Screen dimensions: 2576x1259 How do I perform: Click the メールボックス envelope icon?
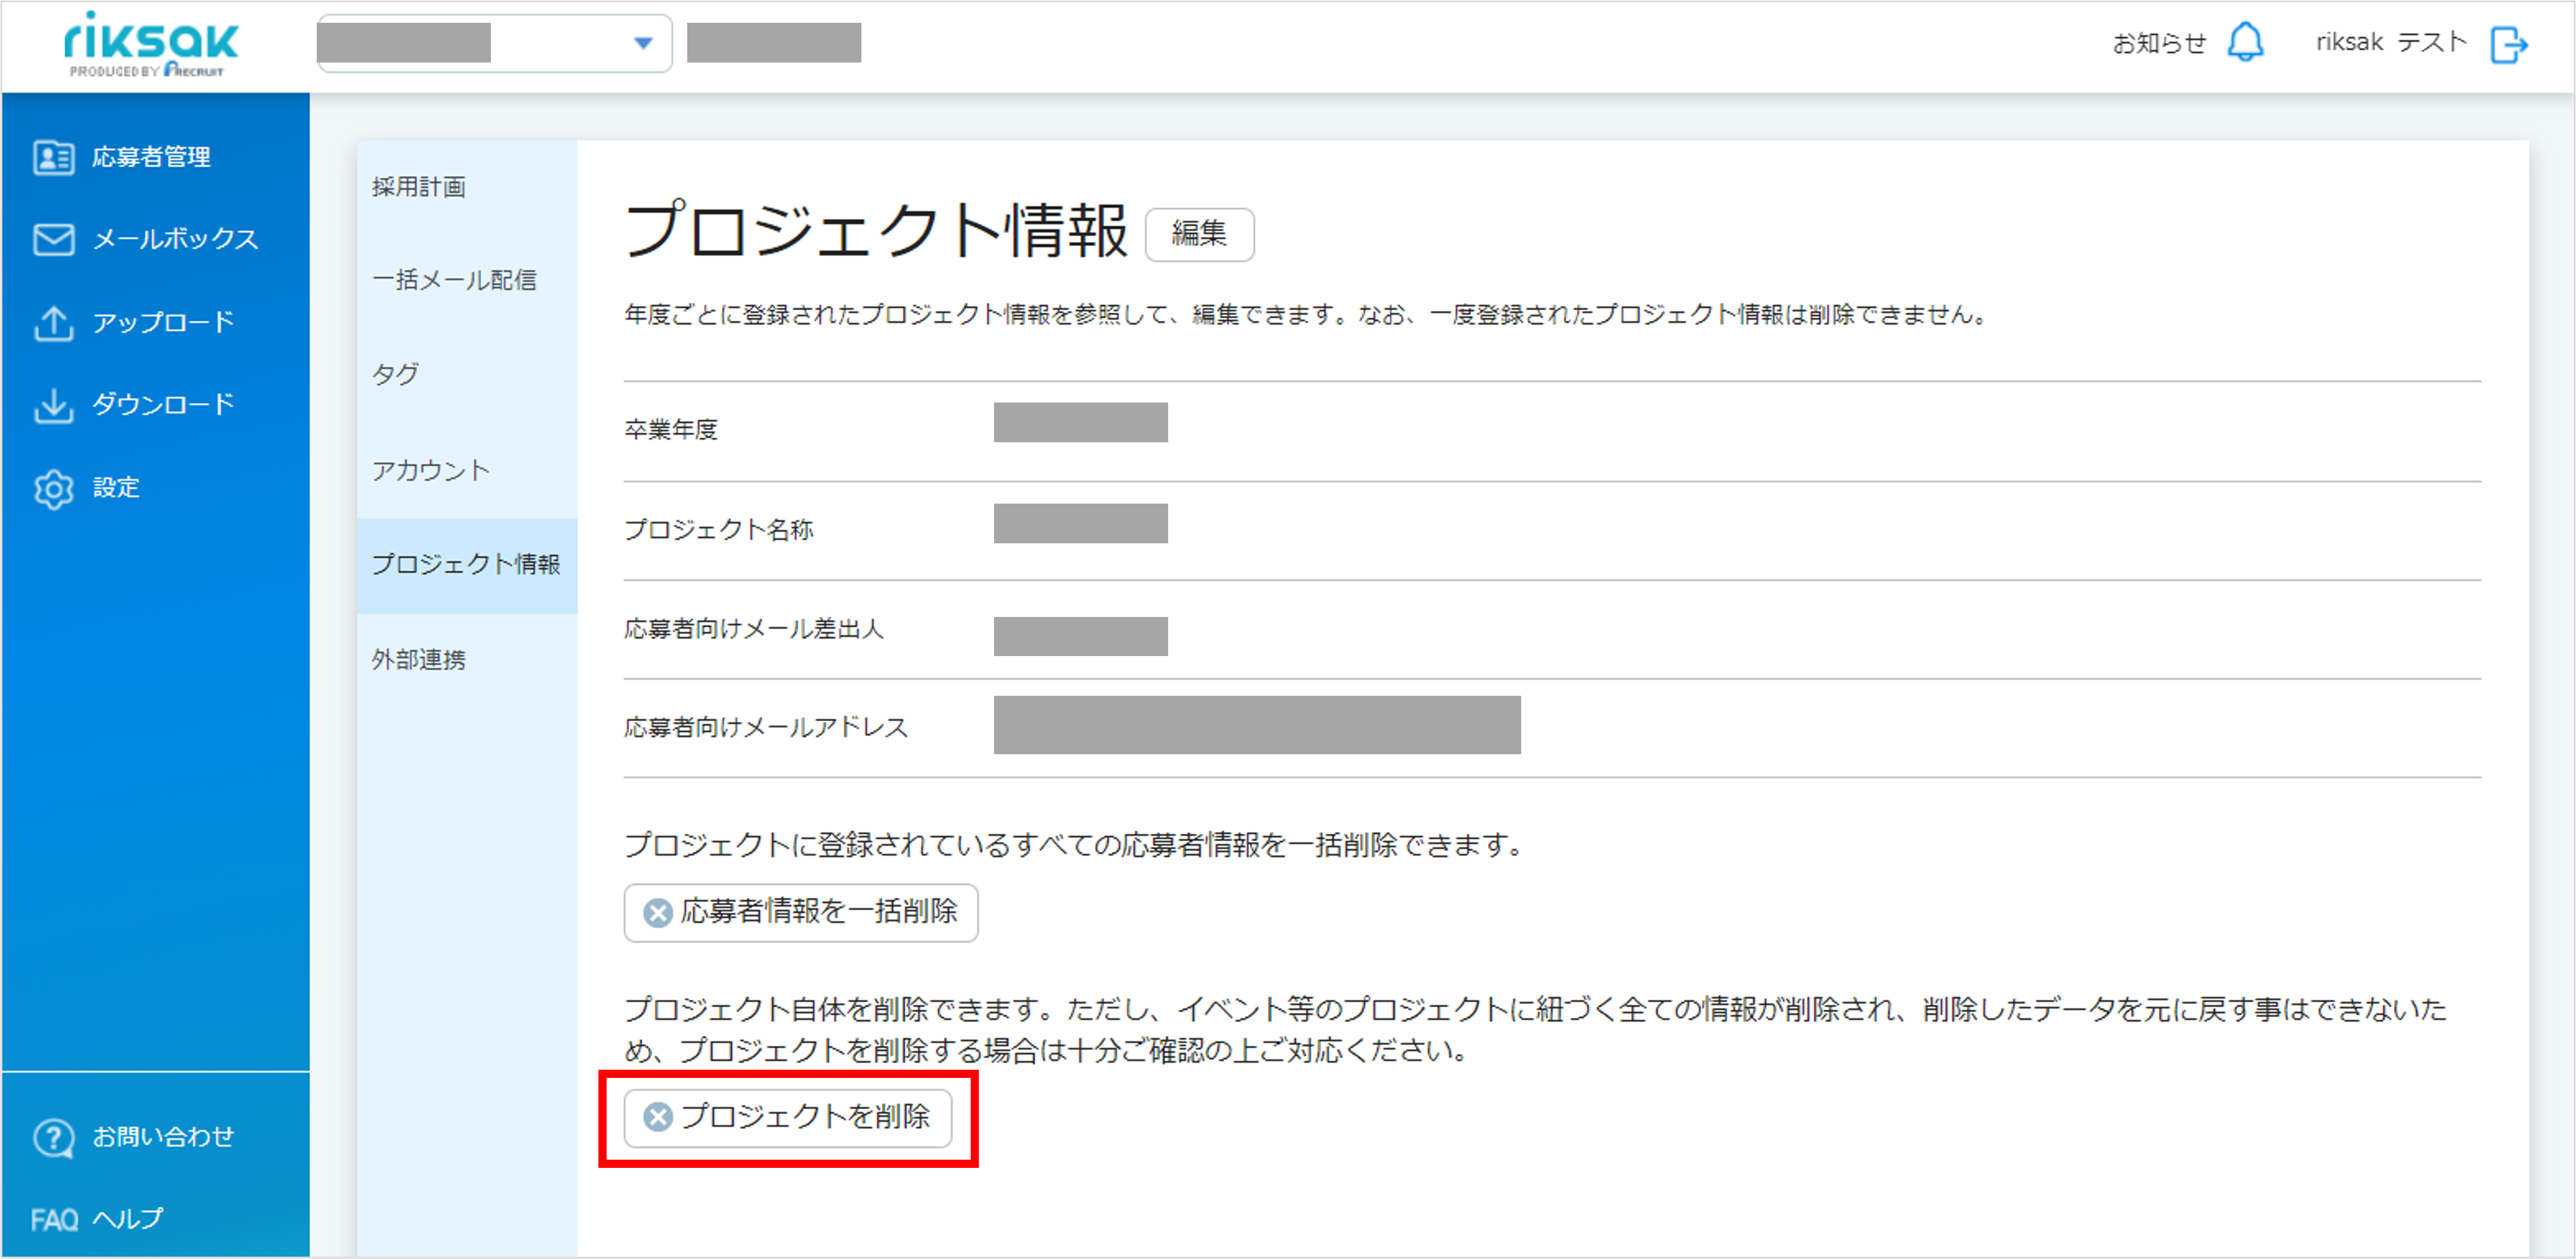point(53,239)
